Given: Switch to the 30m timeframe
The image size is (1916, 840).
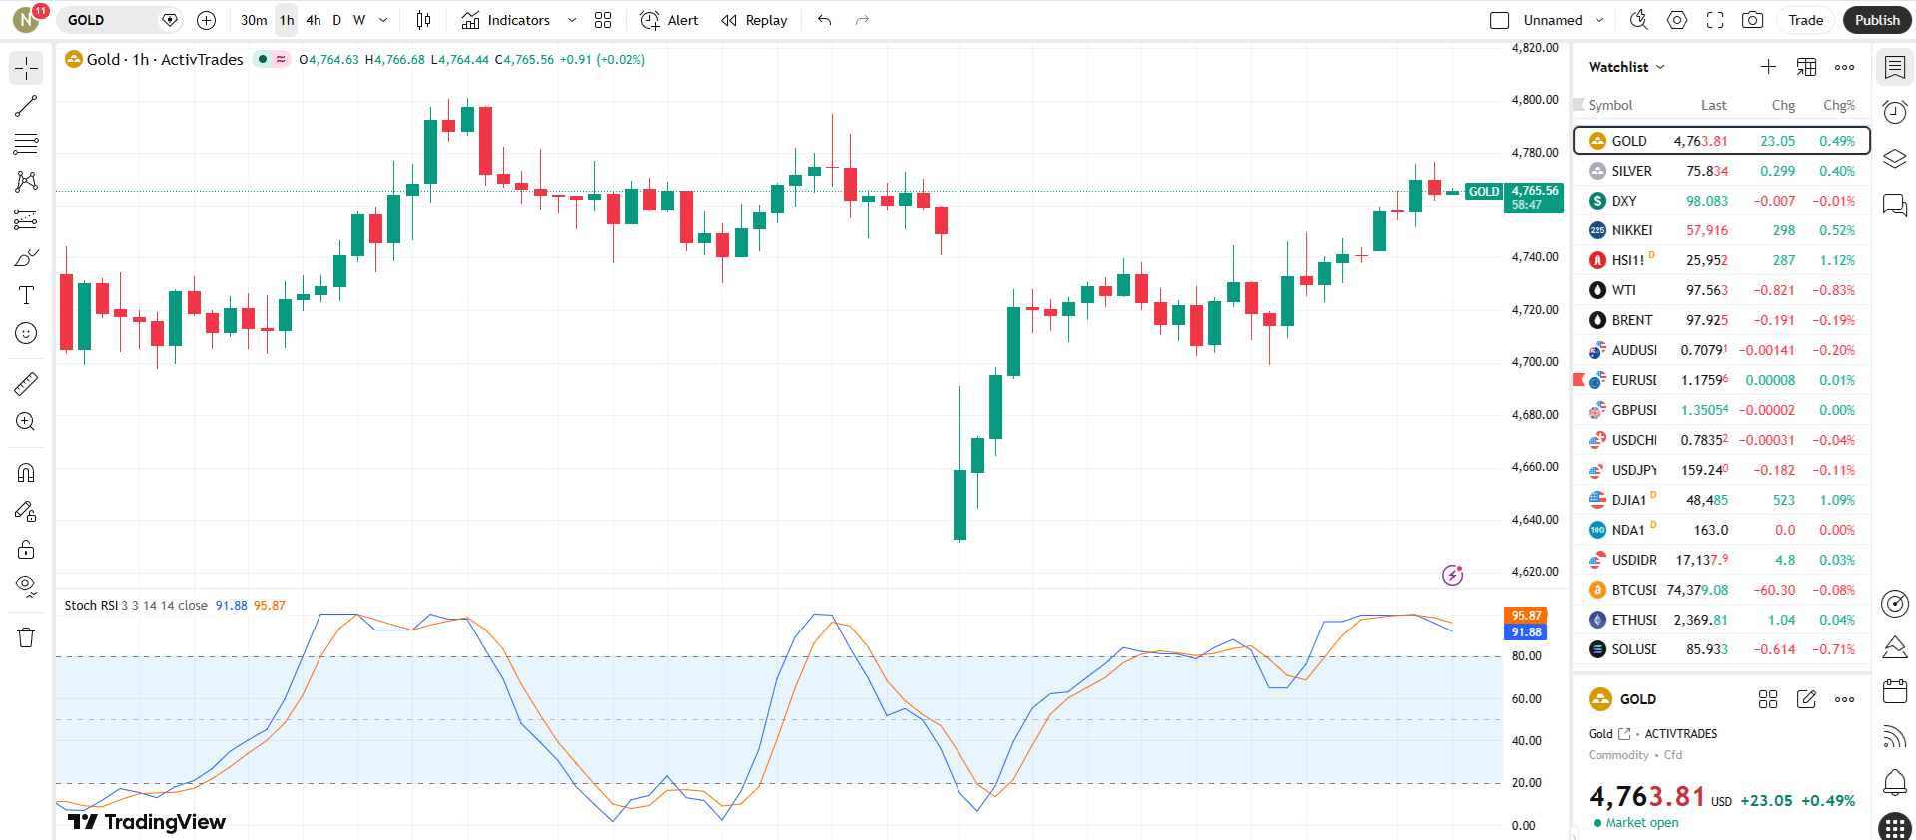Looking at the screenshot, I should (254, 20).
